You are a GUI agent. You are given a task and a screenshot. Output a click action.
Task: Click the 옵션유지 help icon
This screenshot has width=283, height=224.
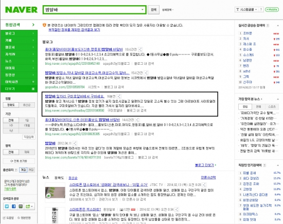(16, 170)
